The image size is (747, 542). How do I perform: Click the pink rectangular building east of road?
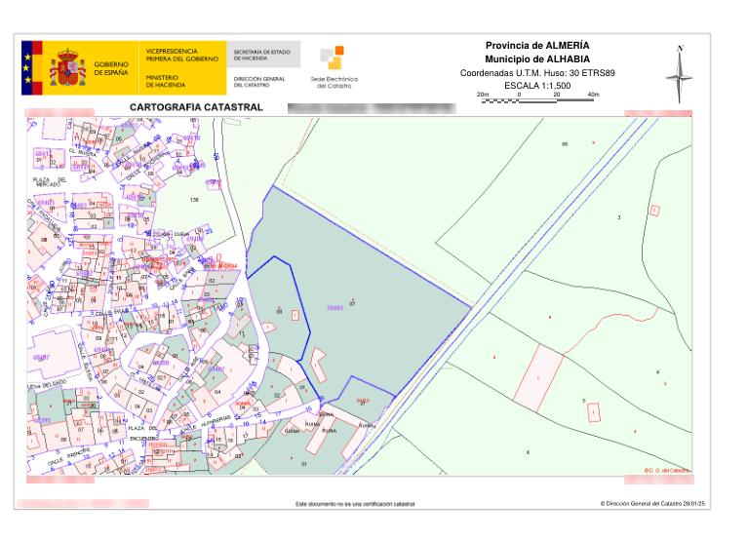[539, 378]
